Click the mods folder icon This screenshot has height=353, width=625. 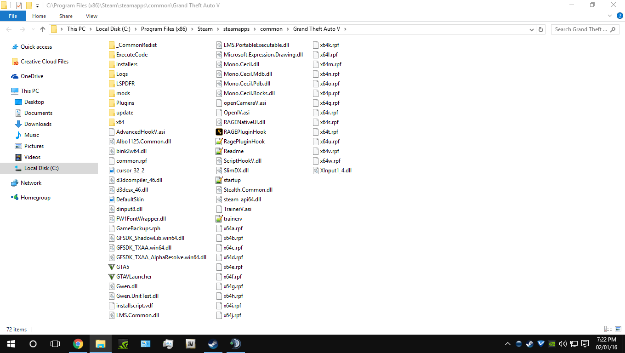(x=111, y=93)
